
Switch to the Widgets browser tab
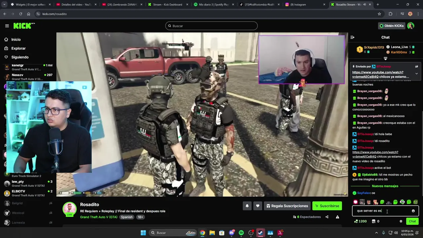pyautogui.click(x=30, y=5)
